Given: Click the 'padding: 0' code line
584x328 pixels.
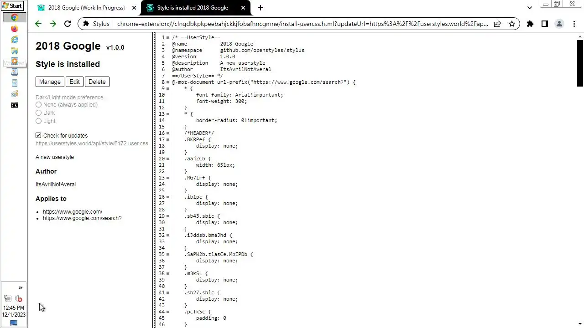Looking at the screenshot, I should [211, 318].
